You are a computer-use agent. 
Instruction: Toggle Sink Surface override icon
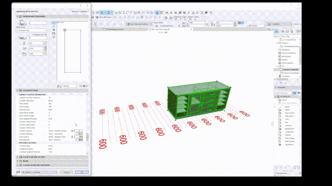tap(72, 137)
